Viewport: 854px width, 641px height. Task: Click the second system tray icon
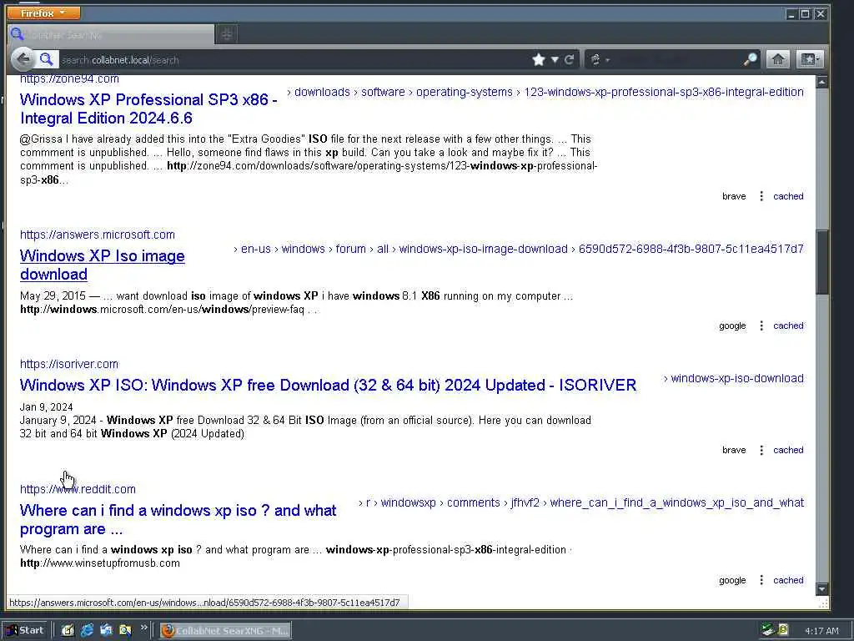pos(783,630)
